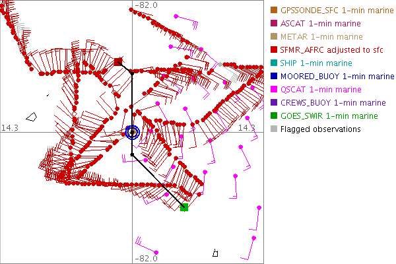Click the -82.0 longitude label at the top
Image resolution: width=396 pixels, height=264 pixels.
145,5
